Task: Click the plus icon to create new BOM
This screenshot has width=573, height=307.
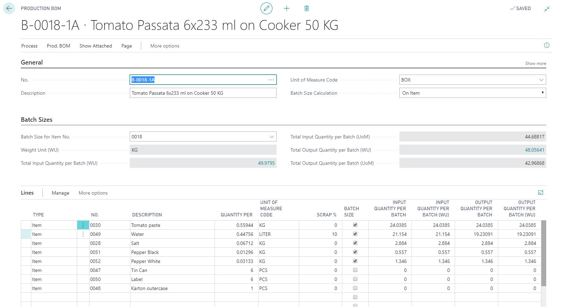Action: [x=287, y=8]
